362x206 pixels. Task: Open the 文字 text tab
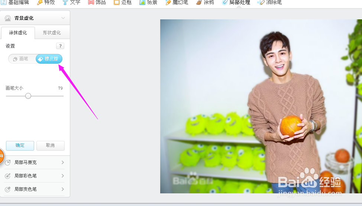[x=71, y=3]
